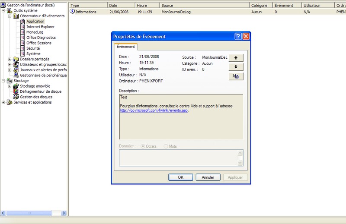Select the Événement tab in the dialog
This screenshot has width=346, height=224.
click(126, 47)
